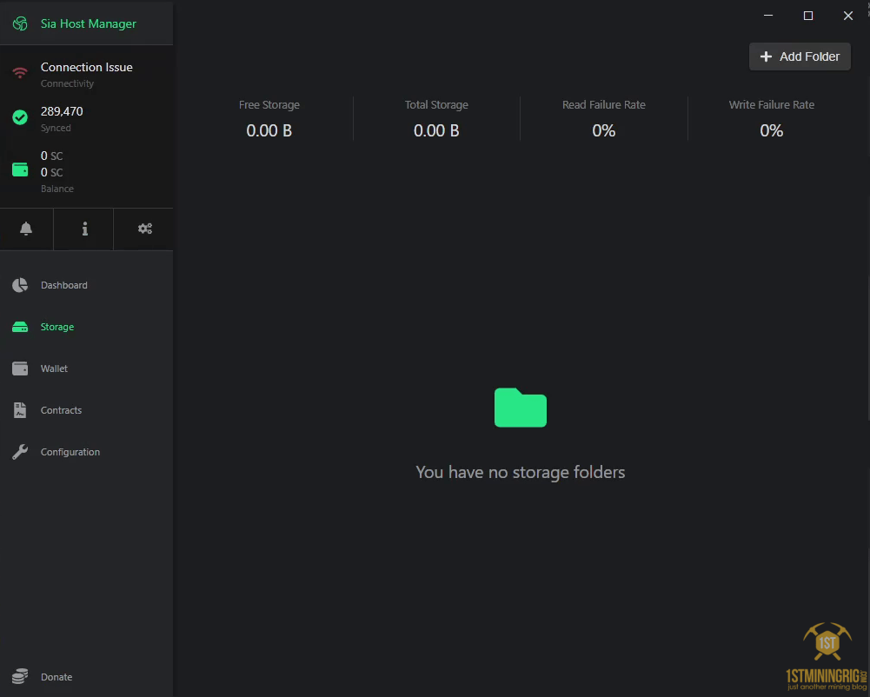
Task: Click the Dashboard pie chart icon
Action: (20, 285)
